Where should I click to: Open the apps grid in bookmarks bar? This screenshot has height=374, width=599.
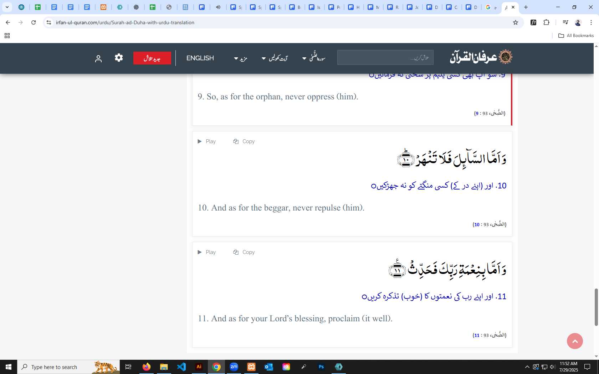point(7,36)
